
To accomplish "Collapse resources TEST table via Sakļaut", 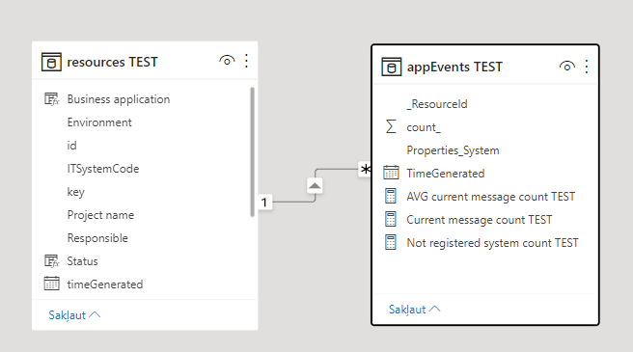I will [74, 314].
